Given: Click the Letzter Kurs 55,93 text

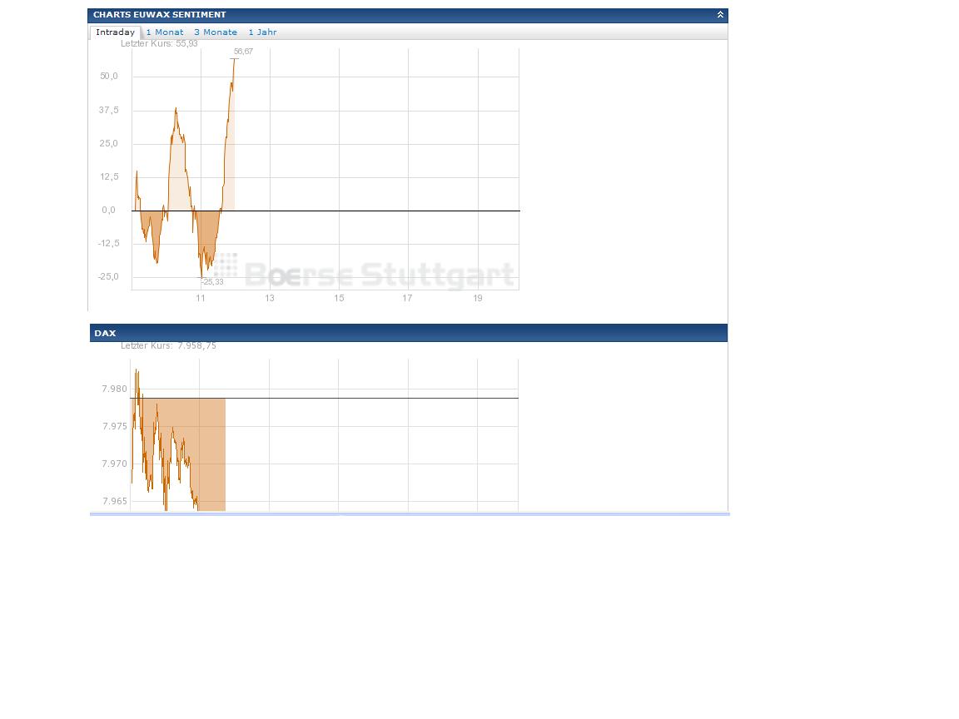Looking at the screenshot, I should [x=159, y=44].
